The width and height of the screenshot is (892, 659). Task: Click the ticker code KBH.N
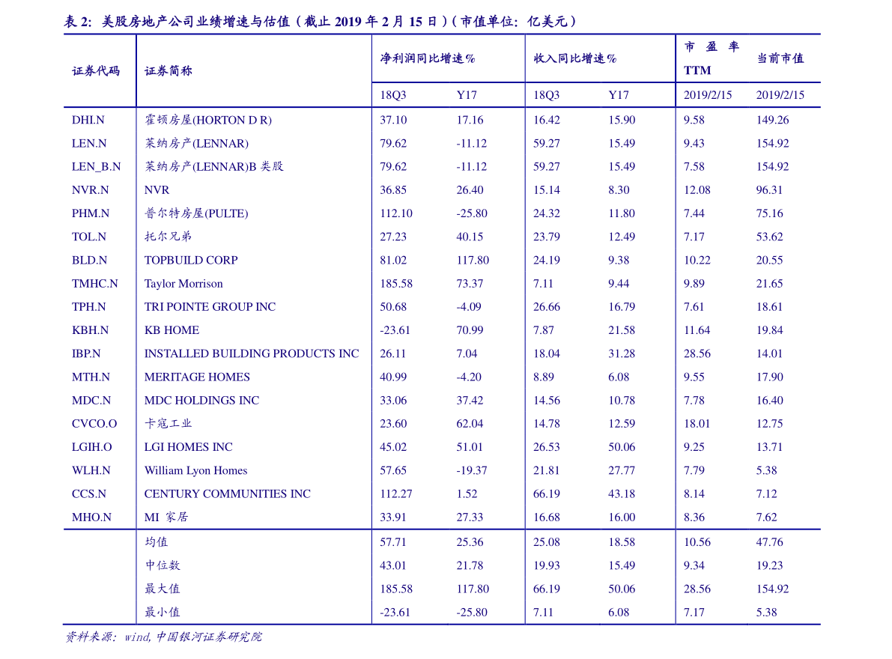[x=90, y=329]
